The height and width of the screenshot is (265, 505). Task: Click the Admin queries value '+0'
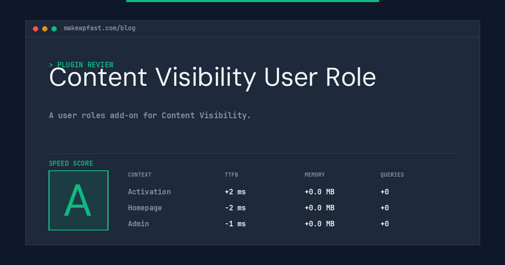pos(385,224)
